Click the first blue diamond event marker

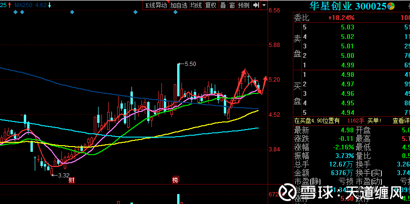[x=15, y=12]
